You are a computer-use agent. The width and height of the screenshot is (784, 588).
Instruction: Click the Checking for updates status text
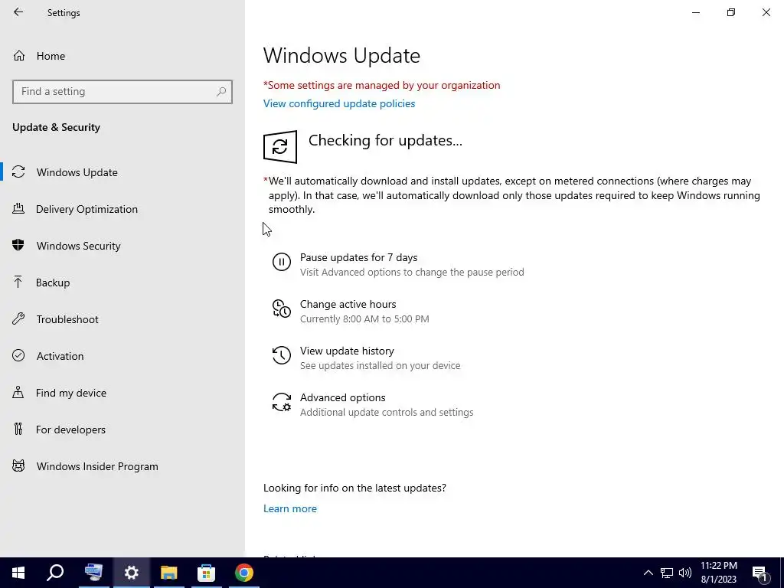[x=385, y=141]
